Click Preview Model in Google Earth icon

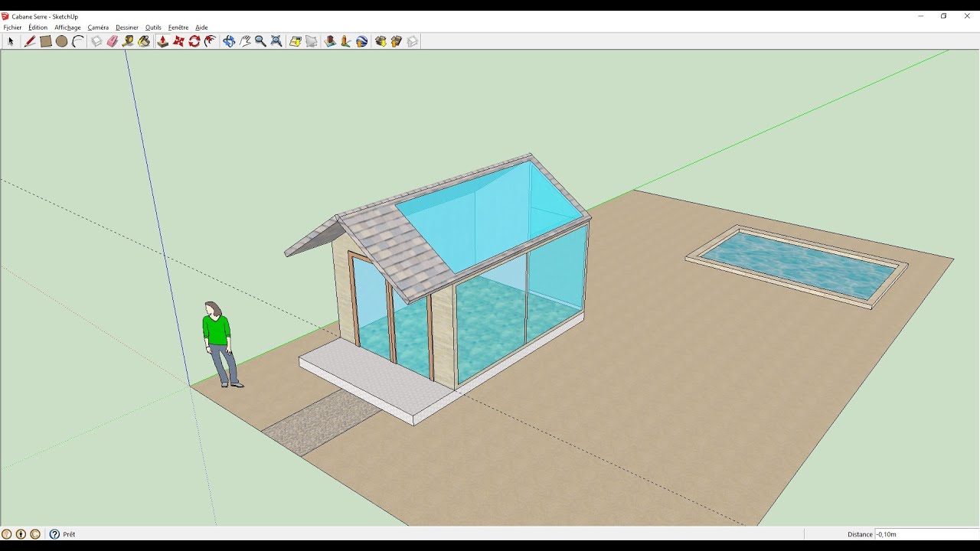click(x=362, y=41)
